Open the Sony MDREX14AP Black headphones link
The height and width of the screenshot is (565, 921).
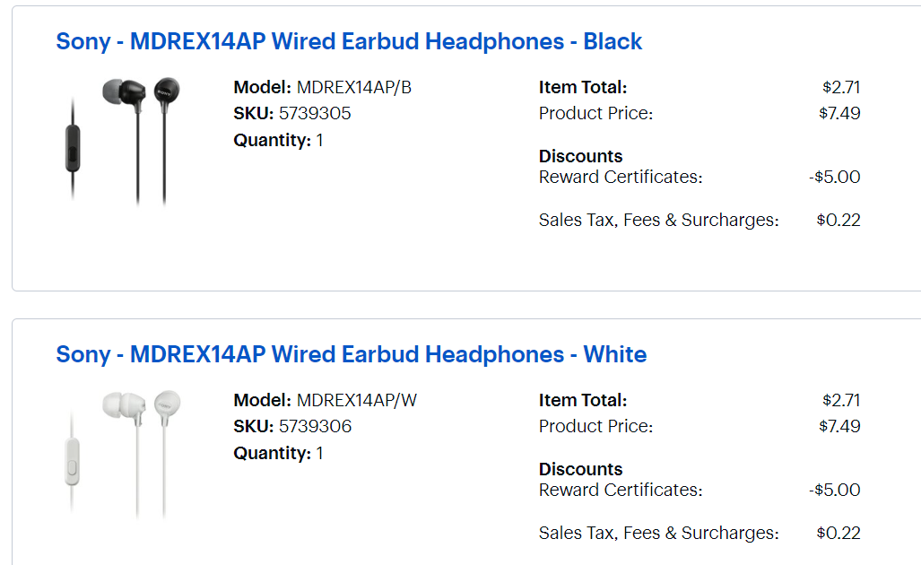pos(349,41)
